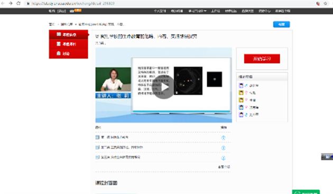Click the round play icon in 第二讲 row

[x=224, y=148]
